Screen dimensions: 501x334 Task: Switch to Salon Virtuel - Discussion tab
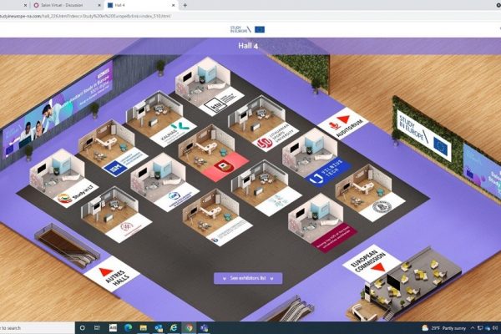click(62, 5)
